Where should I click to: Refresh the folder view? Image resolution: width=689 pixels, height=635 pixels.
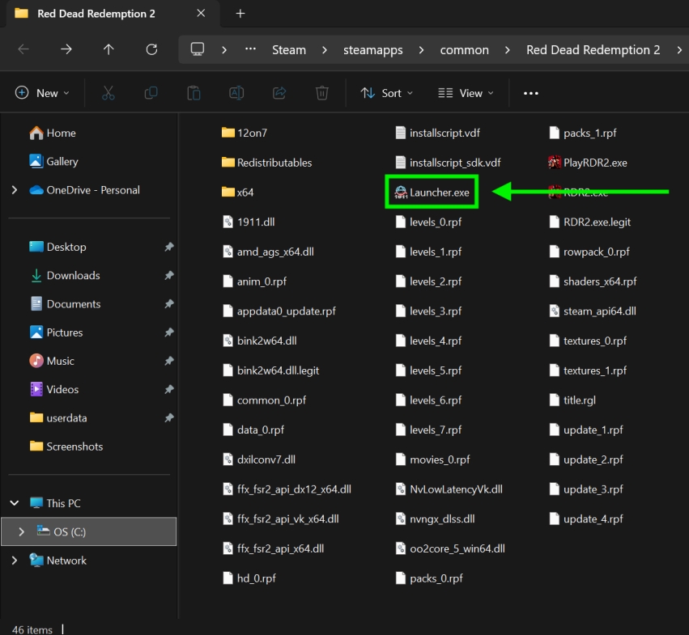click(151, 49)
